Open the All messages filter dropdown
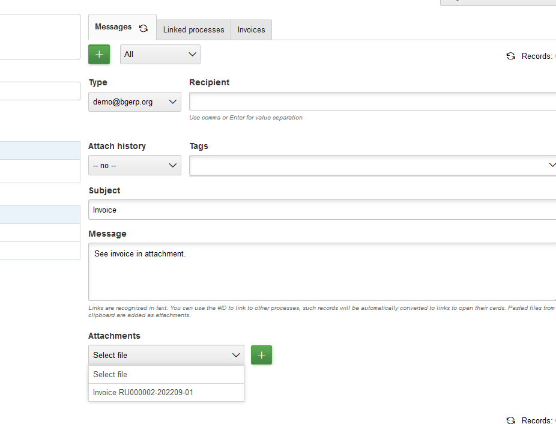 point(160,54)
